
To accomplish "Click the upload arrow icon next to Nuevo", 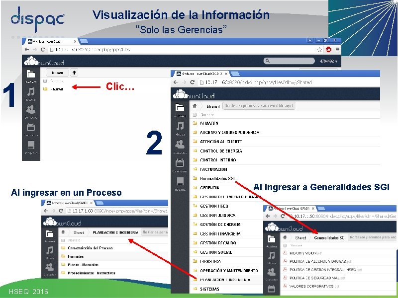I will point(74,73).
